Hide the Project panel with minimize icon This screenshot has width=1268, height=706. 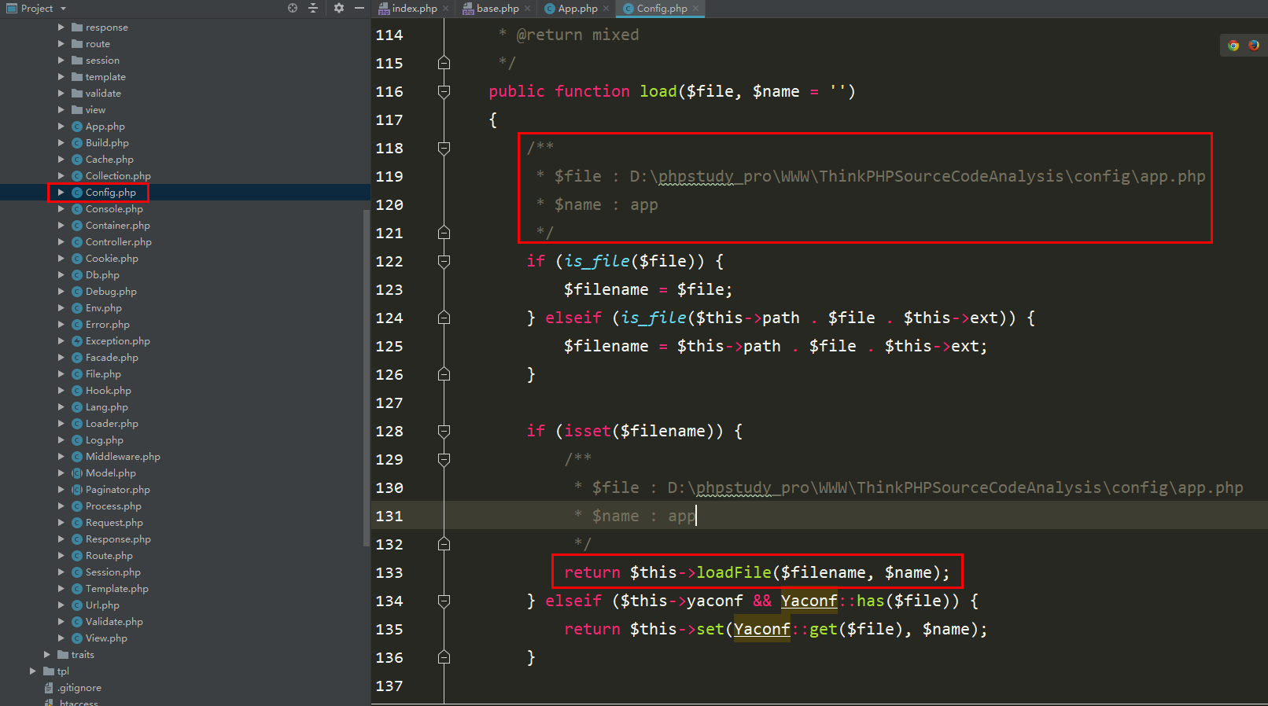tap(359, 8)
